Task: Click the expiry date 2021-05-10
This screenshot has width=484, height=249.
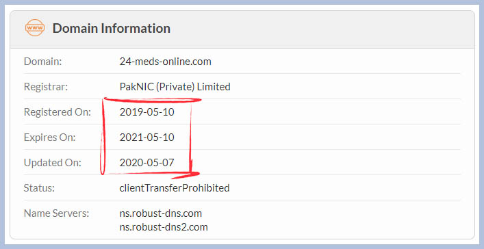Action: pyautogui.click(x=147, y=137)
